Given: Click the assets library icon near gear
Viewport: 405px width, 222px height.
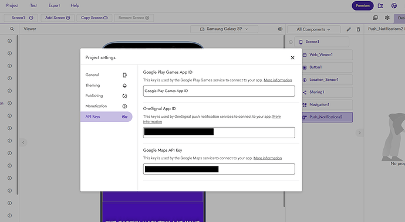Looking at the screenshot, I should [x=375, y=18].
